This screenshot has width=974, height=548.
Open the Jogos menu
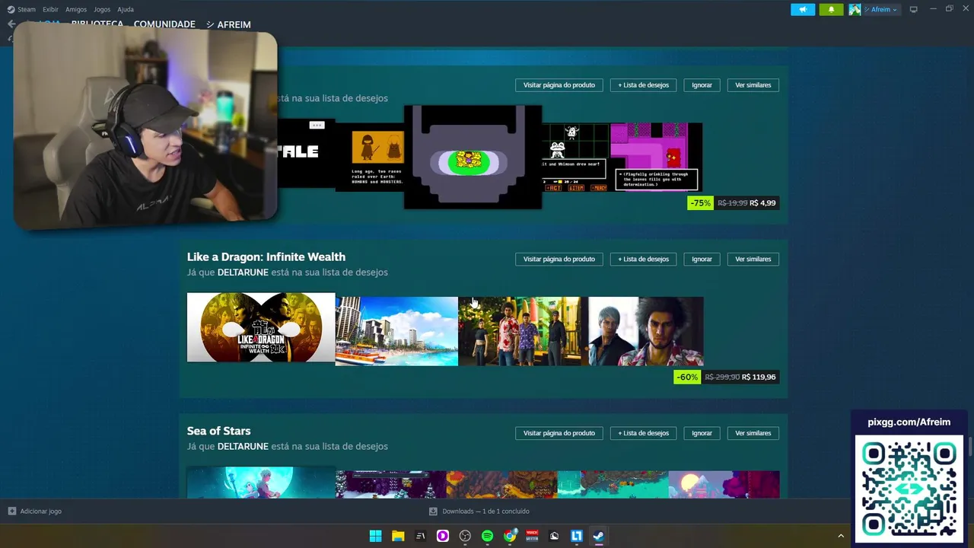102,9
